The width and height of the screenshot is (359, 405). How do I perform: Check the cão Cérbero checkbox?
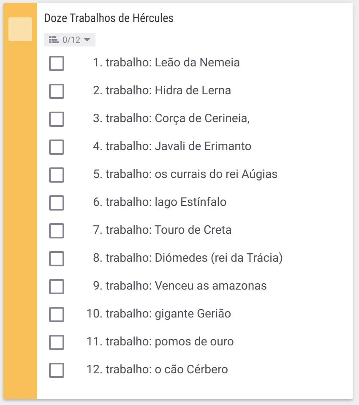pyautogui.click(x=57, y=370)
